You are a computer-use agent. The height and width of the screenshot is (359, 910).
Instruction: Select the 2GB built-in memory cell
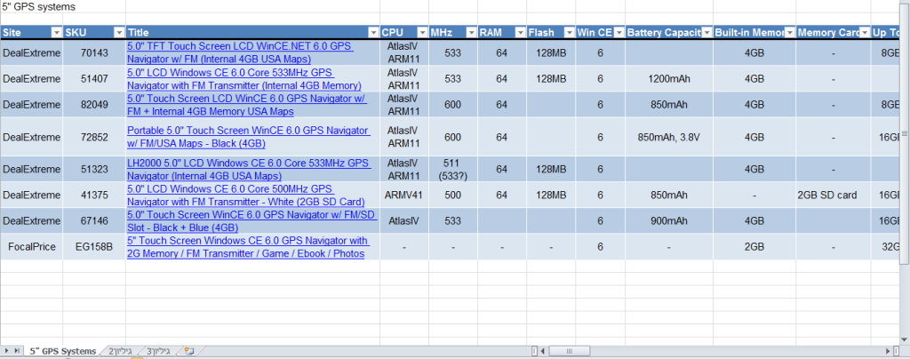[754, 247]
